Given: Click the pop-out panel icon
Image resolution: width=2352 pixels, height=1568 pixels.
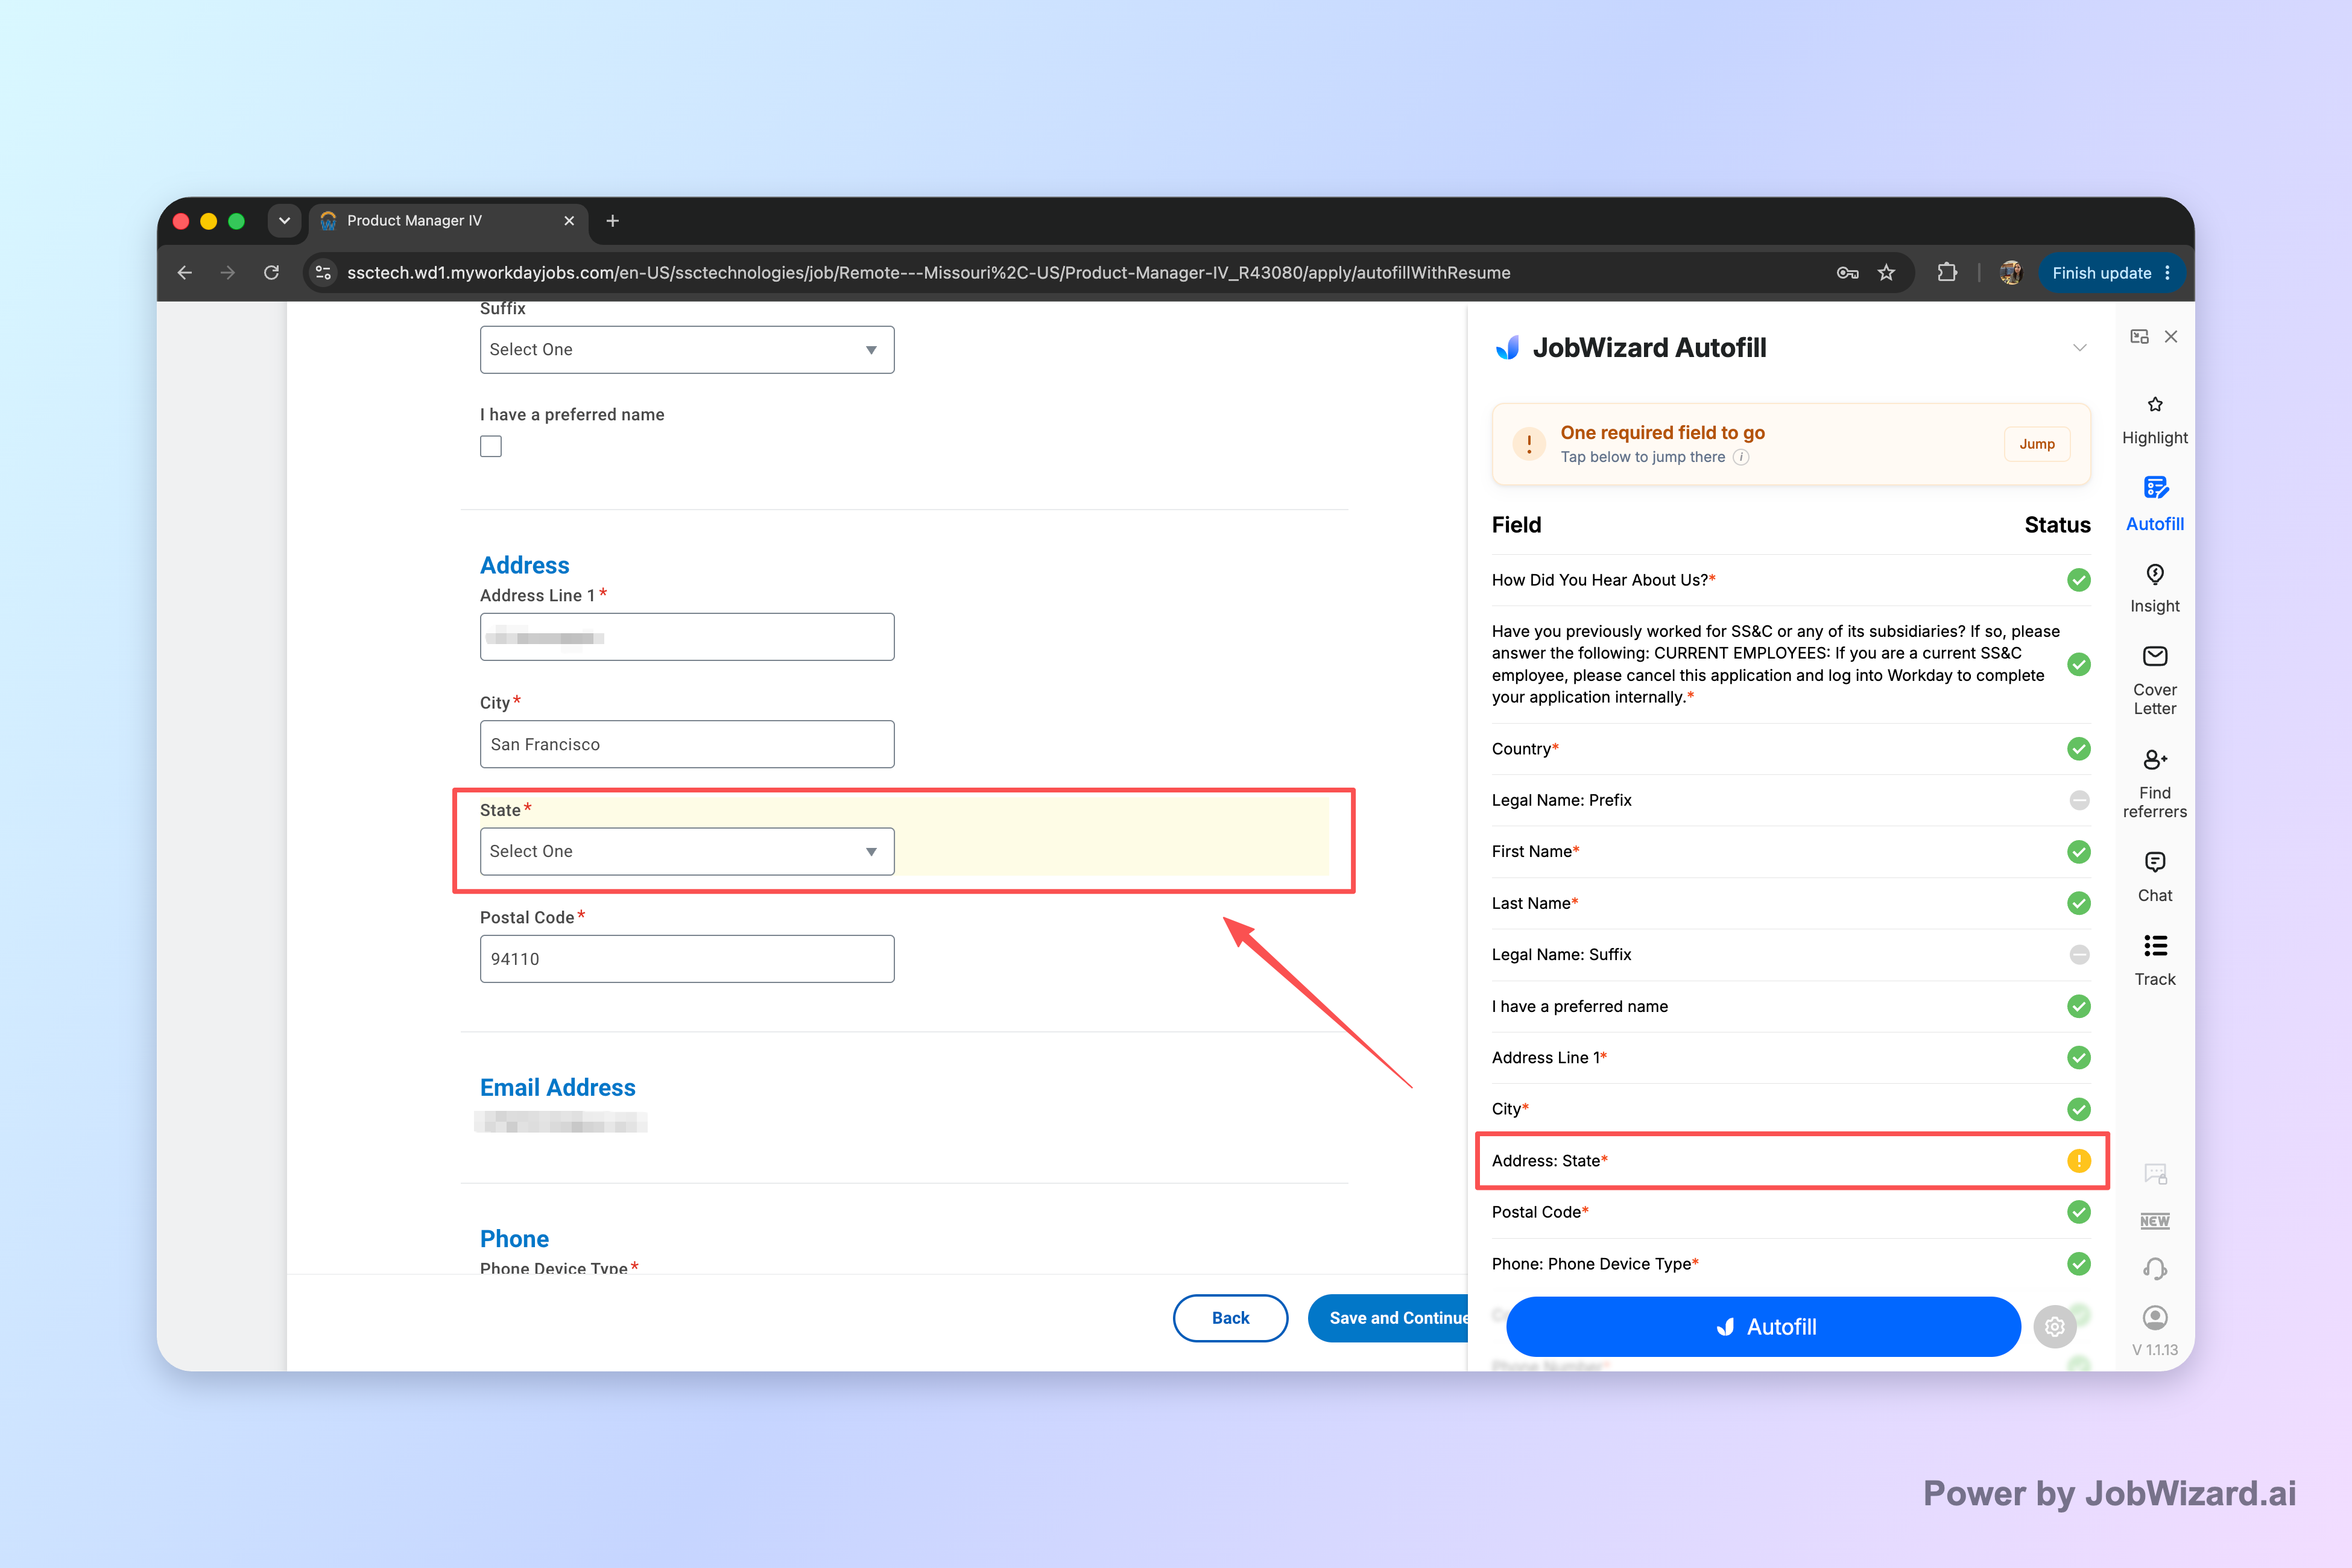Looking at the screenshot, I should (x=2139, y=337).
